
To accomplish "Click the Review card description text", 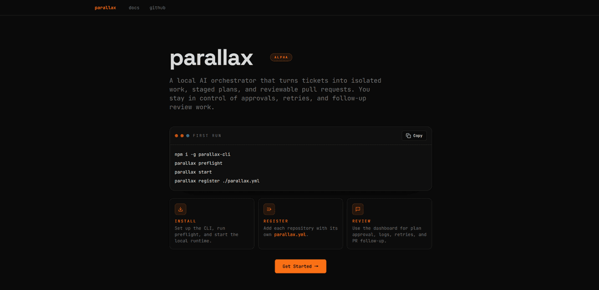I will point(389,235).
